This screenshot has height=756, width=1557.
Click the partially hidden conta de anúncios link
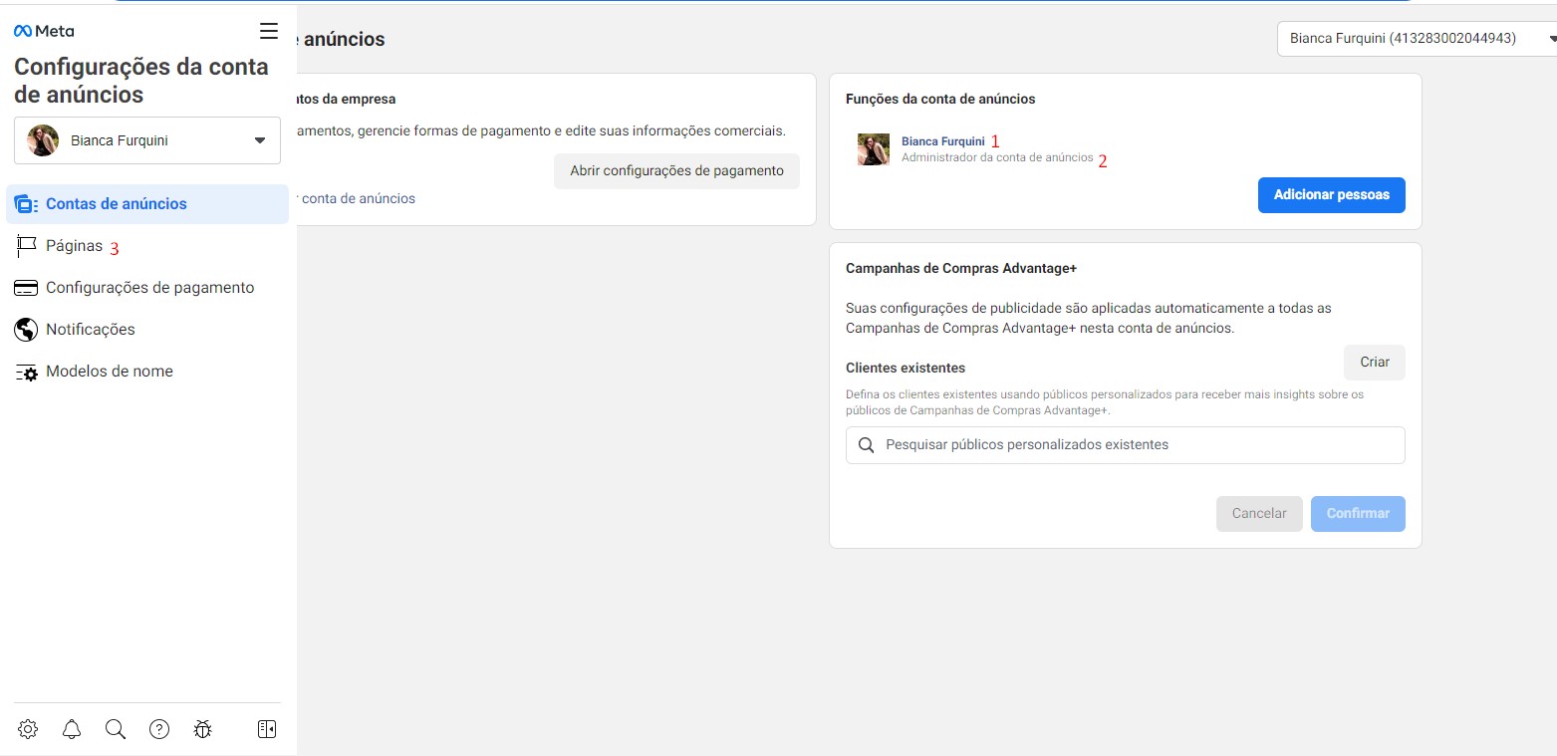357,199
